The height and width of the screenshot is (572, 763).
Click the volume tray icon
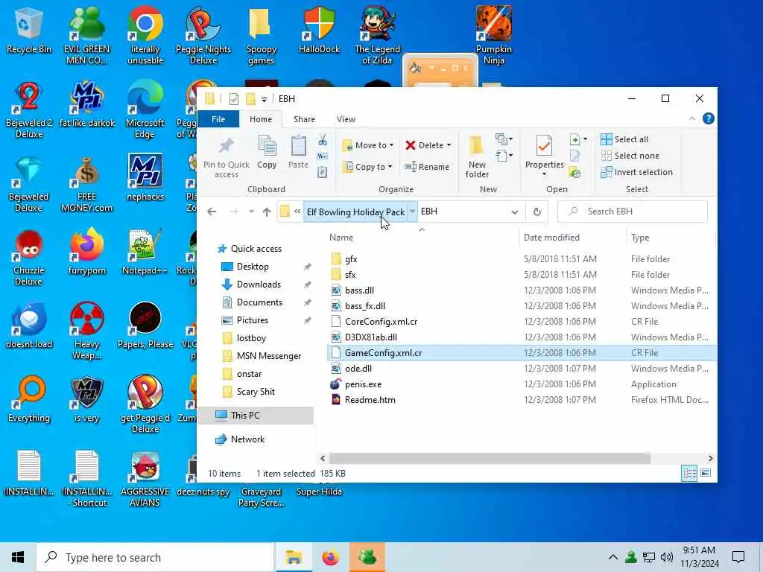click(666, 557)
